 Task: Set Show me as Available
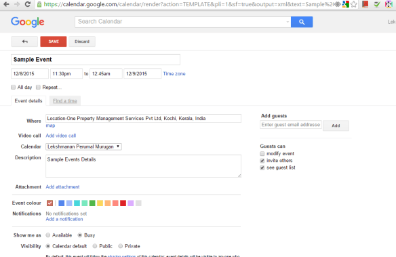coord(48,235)
